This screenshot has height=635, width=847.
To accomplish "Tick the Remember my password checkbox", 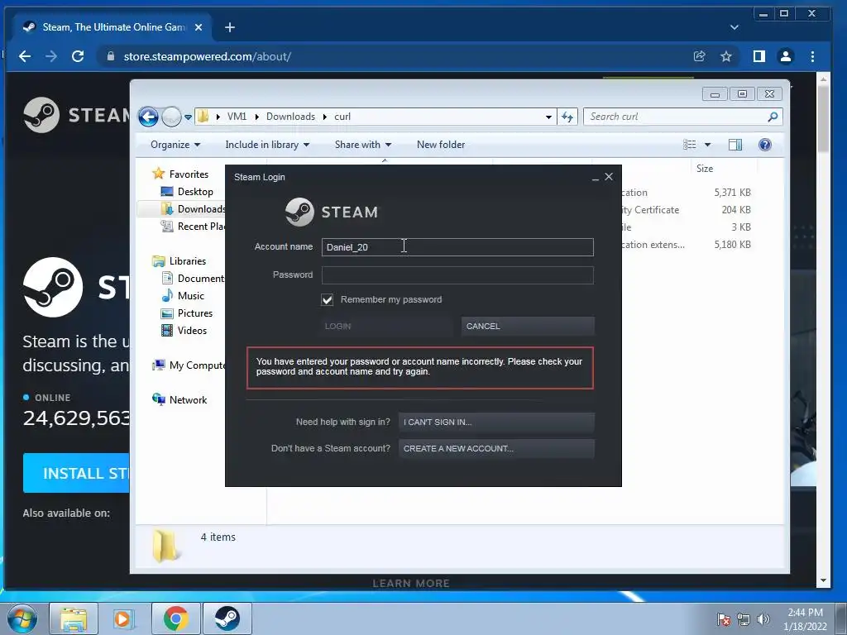I will click(x=328, y=299).
